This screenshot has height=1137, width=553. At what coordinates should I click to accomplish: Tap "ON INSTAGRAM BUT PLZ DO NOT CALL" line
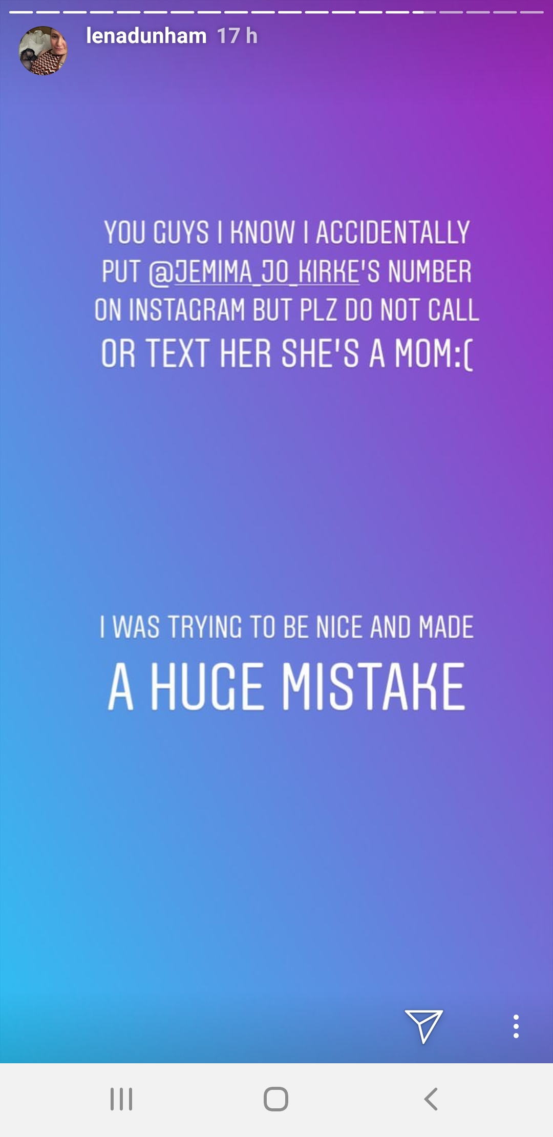287,310
